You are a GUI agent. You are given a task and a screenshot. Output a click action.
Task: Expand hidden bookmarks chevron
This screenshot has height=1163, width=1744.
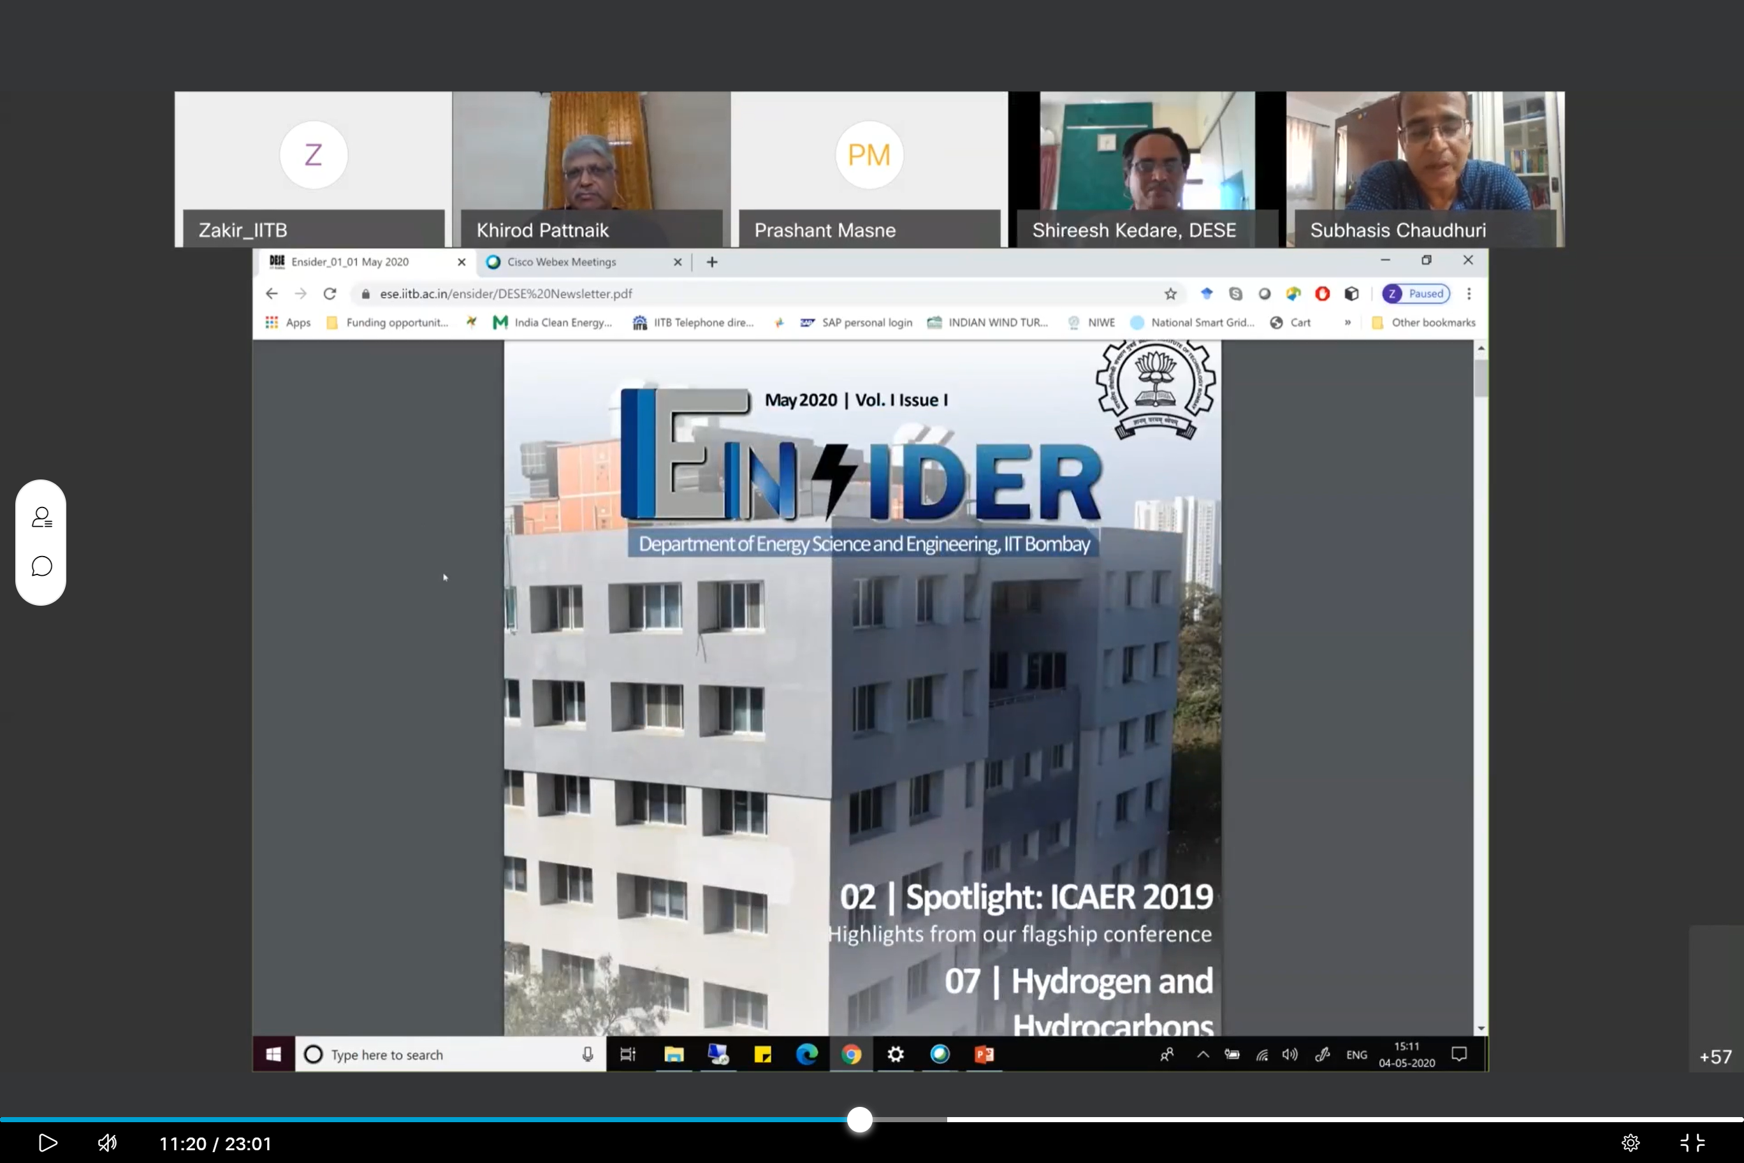click(1348, 323)
